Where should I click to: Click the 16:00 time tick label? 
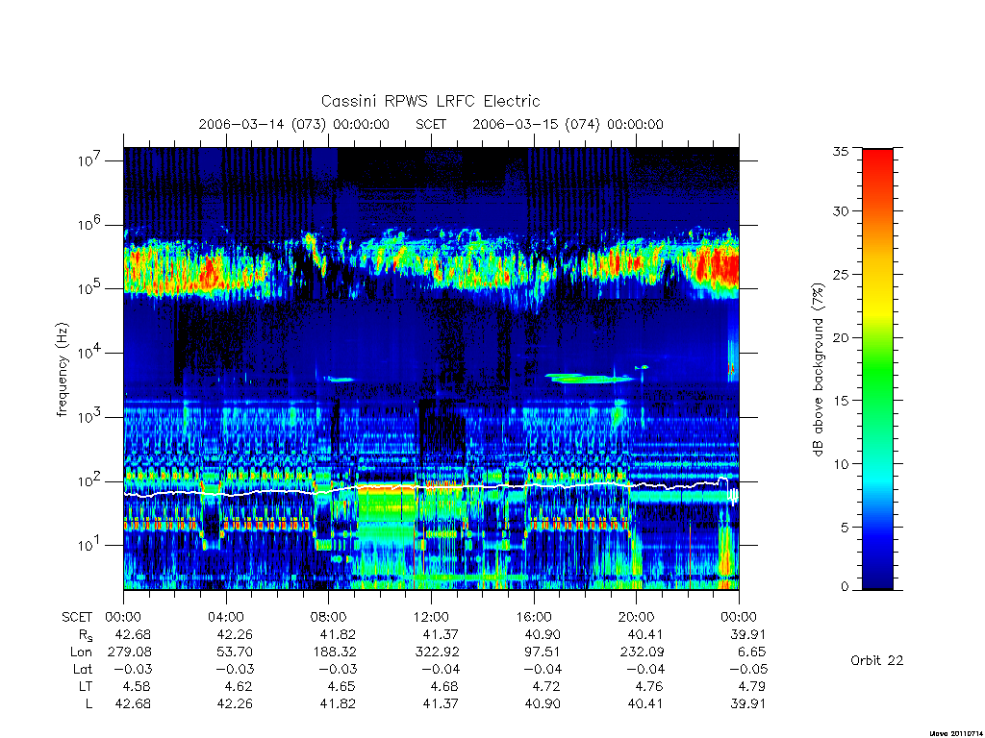(534, 618)
